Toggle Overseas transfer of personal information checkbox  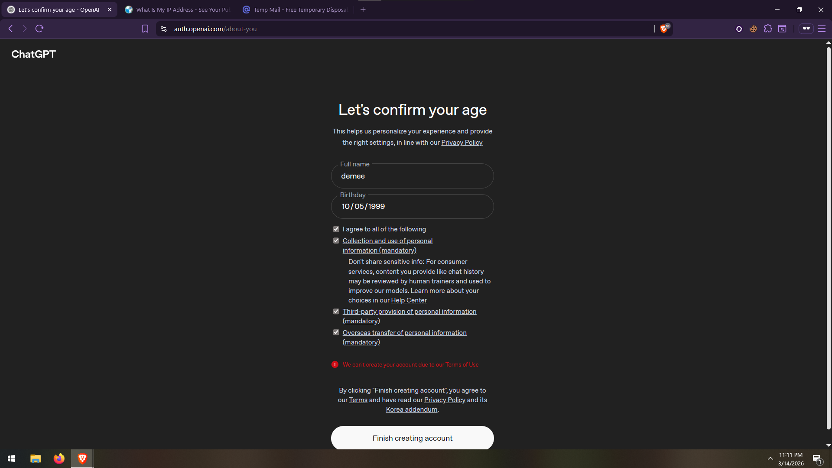(336, 333)
